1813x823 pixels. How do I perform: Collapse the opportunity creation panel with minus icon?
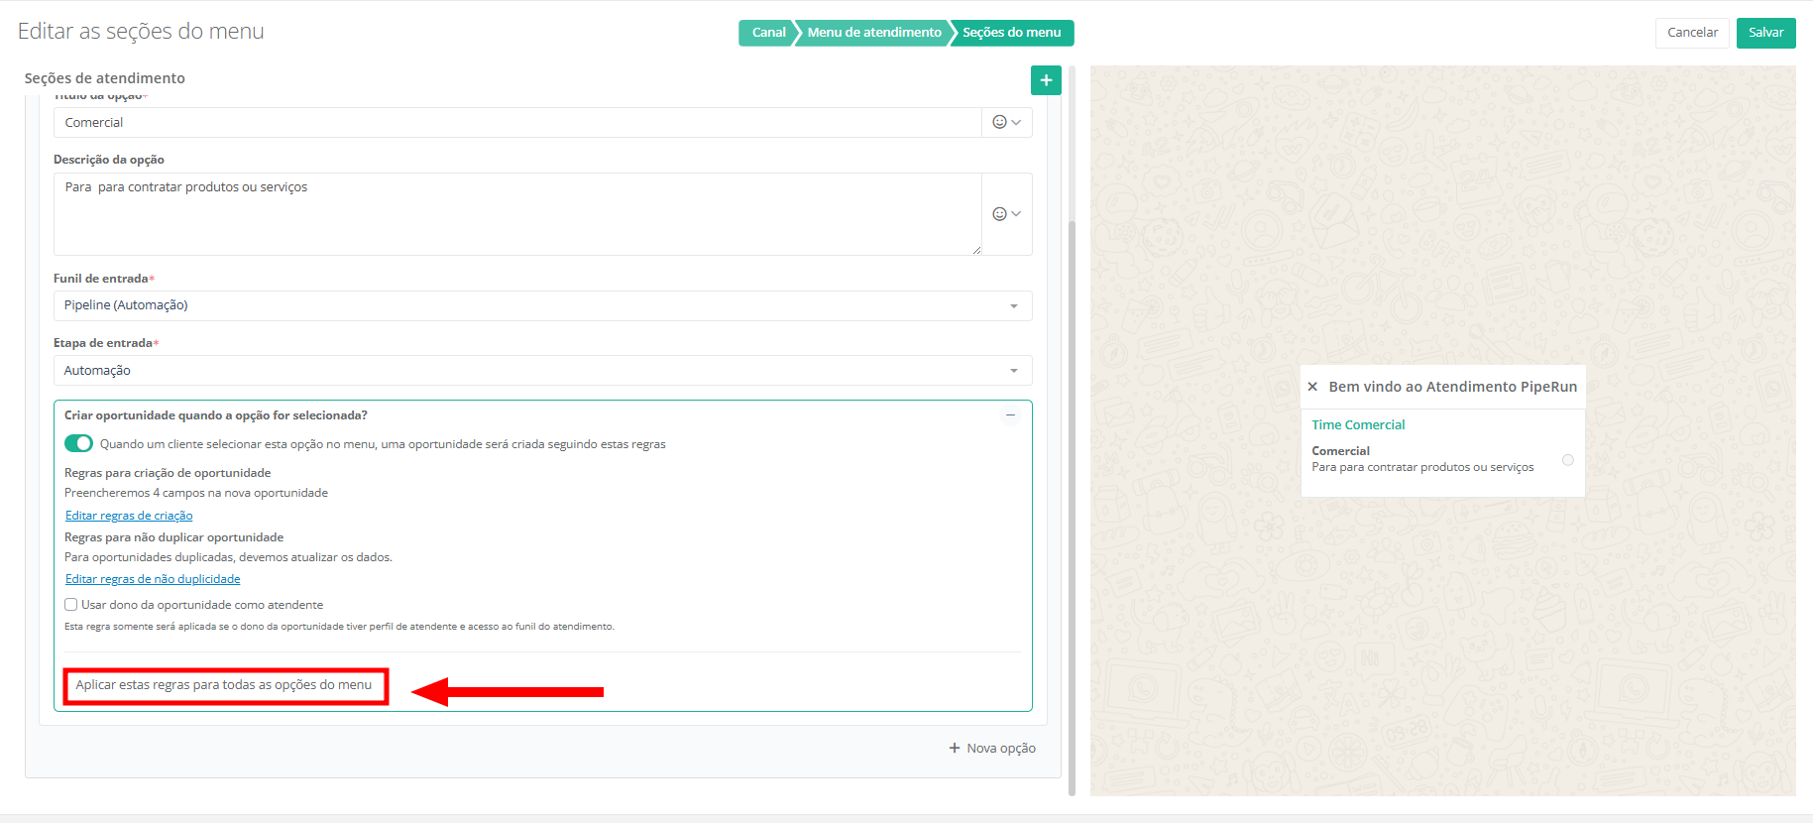click(1010, 415)
